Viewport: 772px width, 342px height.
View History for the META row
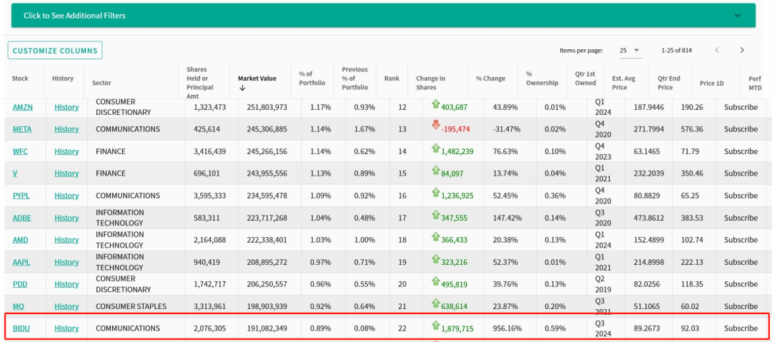66,129
